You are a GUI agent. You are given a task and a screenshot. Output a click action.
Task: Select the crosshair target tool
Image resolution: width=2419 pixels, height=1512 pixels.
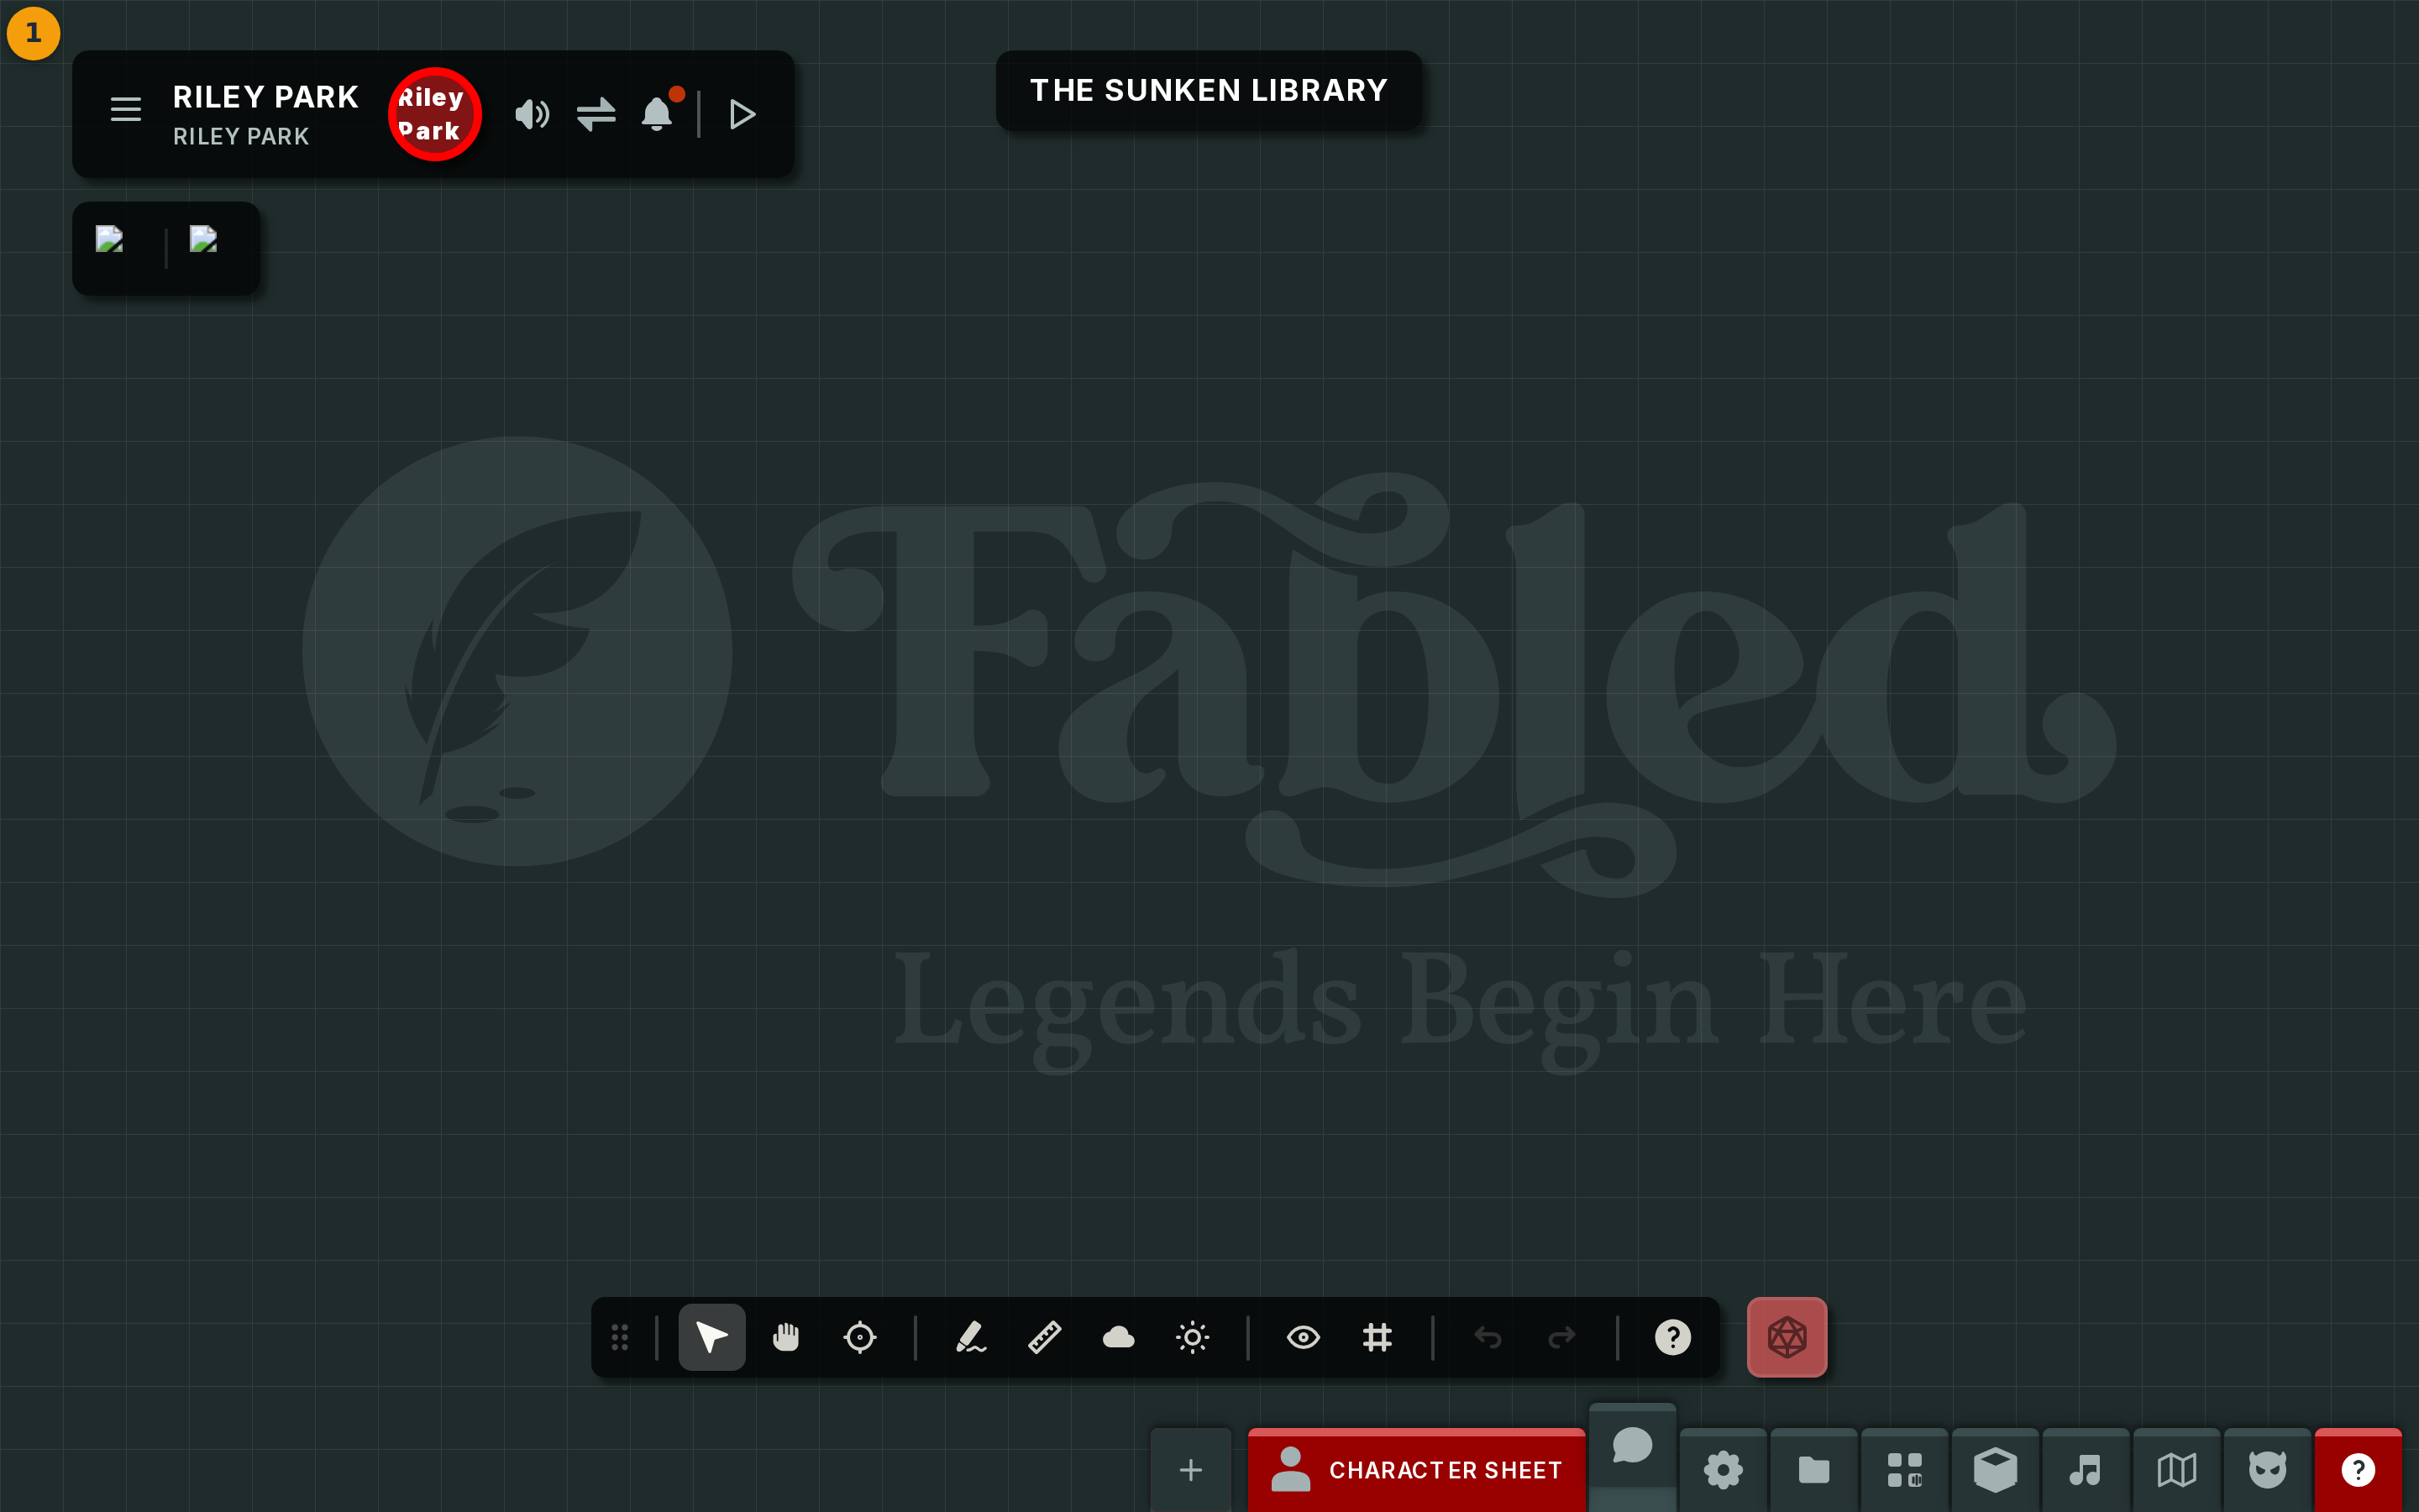[859, 1337]
